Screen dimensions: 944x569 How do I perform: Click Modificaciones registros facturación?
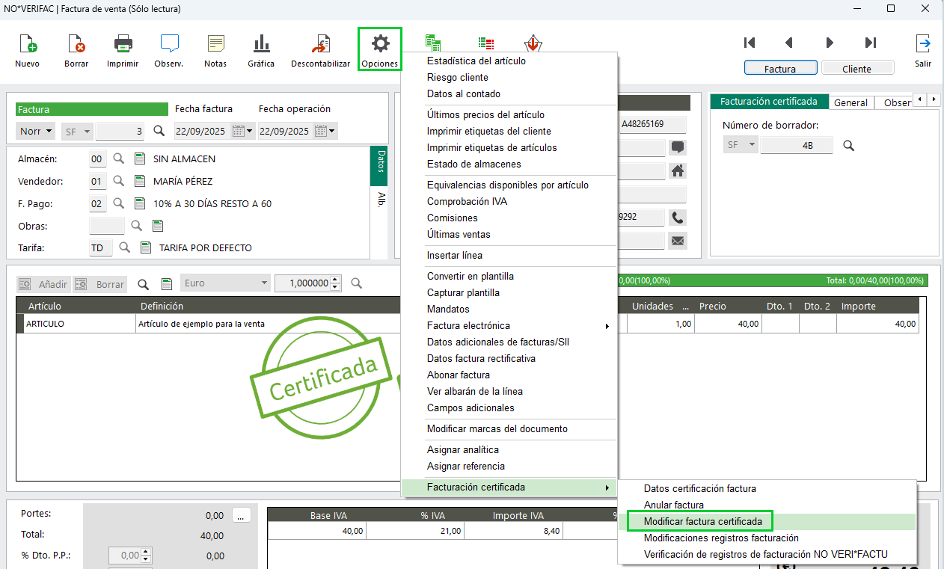(721, 538)
